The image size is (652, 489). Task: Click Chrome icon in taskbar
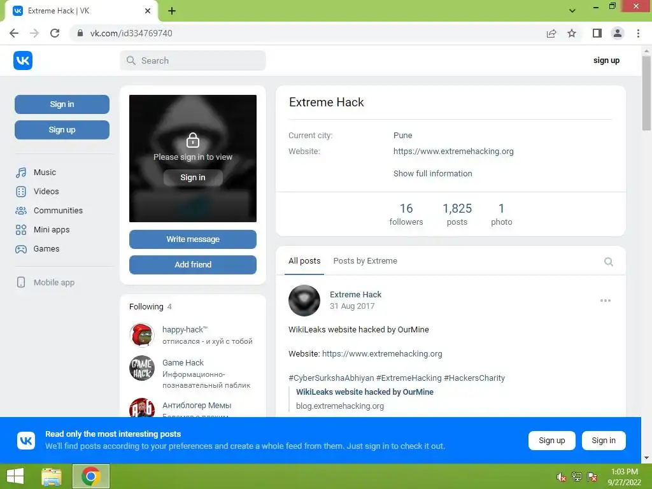(91, 476)
